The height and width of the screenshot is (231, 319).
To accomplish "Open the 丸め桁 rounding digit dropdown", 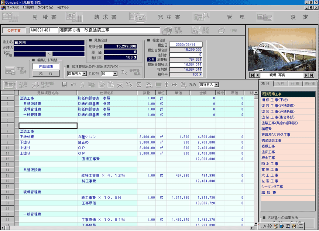I will (115, 74).
